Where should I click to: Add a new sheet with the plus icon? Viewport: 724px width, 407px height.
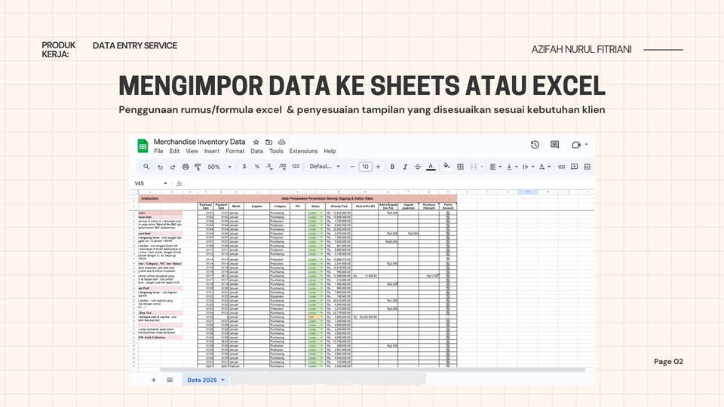[154, 380]
